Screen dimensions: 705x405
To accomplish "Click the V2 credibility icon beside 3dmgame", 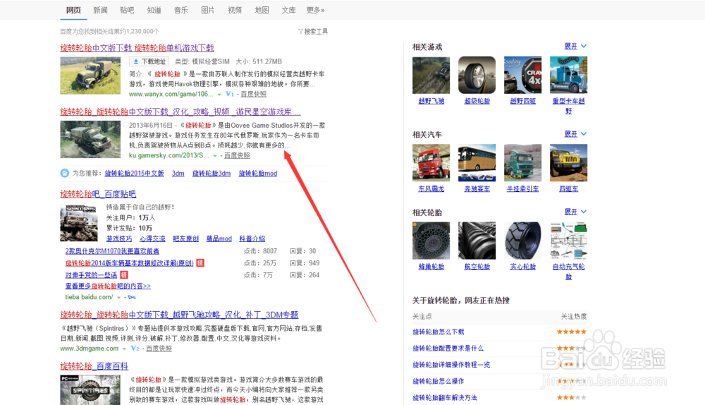I will (x=135, y=349).
